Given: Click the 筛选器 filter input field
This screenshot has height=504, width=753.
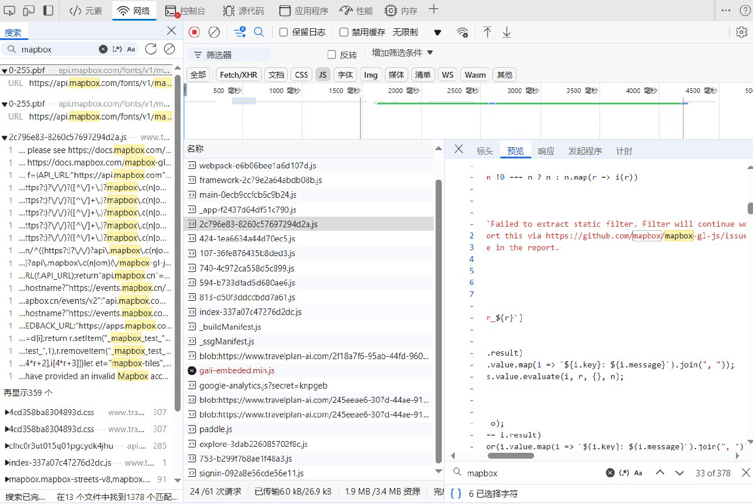Looking at the screenshot, I should pyautogui.click(x=229, y=55).
